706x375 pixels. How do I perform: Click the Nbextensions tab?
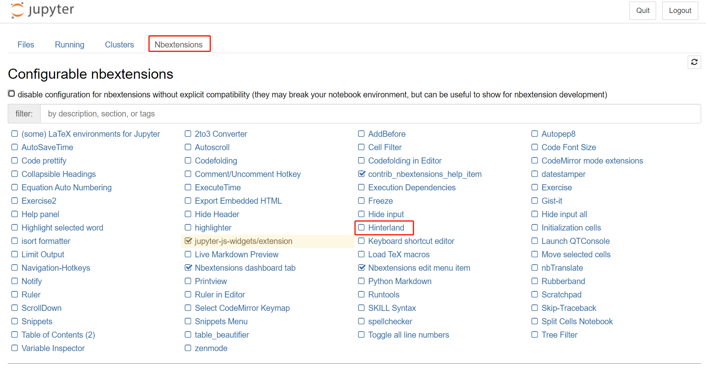tap(178, 45)
